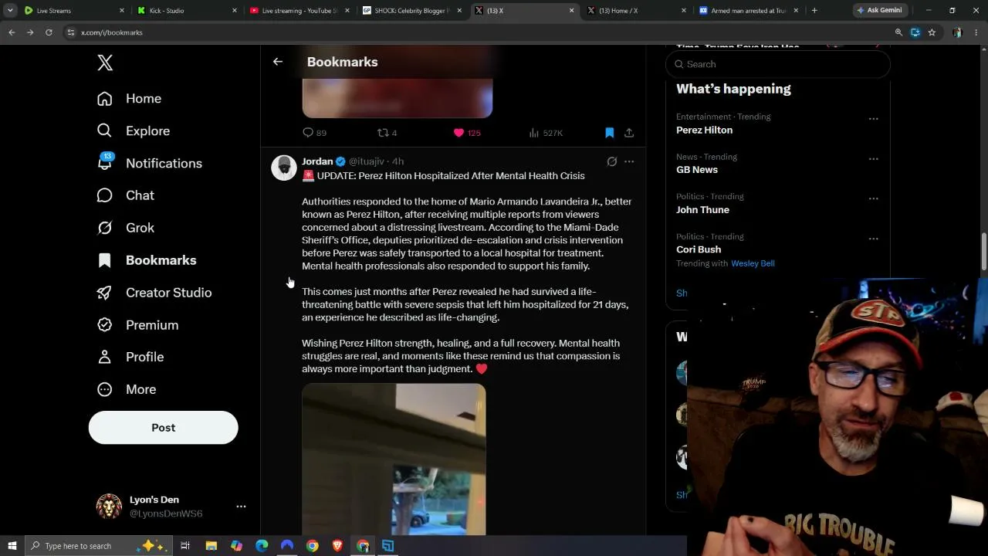View analytics showing 527K views
Screen dimensions: 988x556
[x=546, y=133]
